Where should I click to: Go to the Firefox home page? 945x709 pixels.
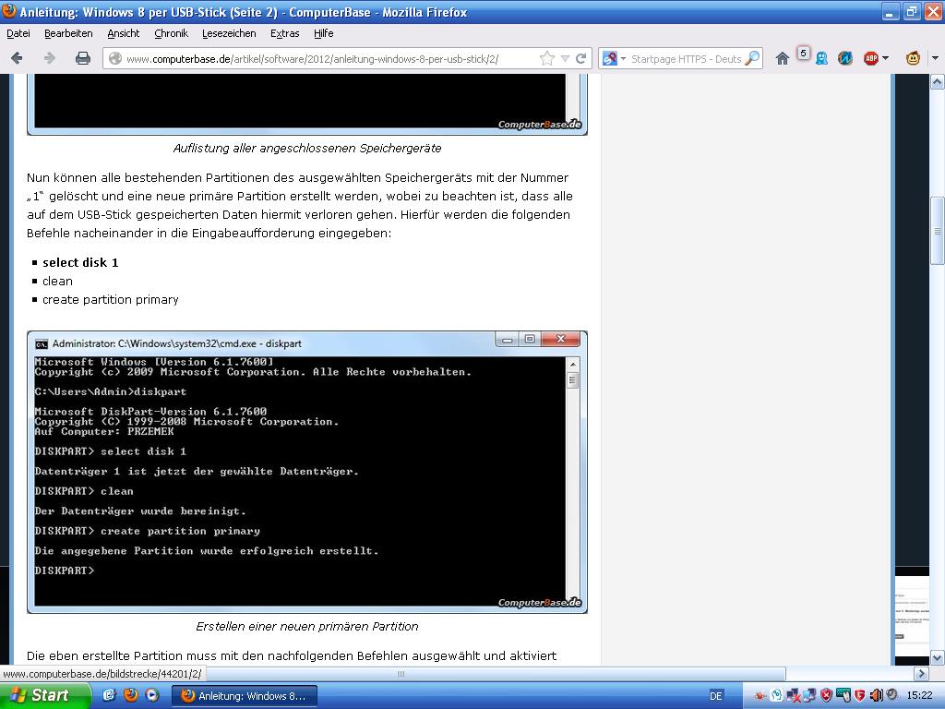point(783,58)
